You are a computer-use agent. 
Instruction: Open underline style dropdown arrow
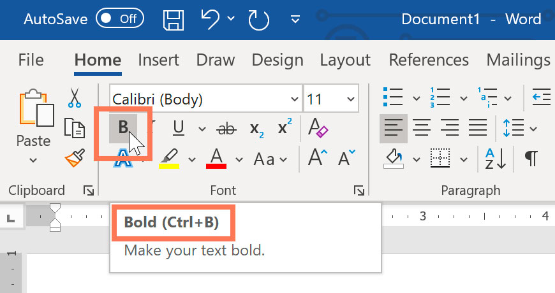point(202,129)
